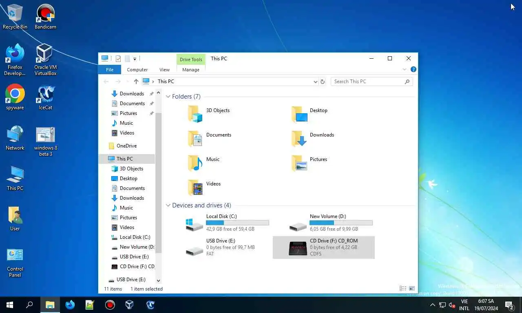This screenshot has width=522, height=313.
Task: Open Customize Quick Access Toolbar dropdown
Action: tap(135, 59)
